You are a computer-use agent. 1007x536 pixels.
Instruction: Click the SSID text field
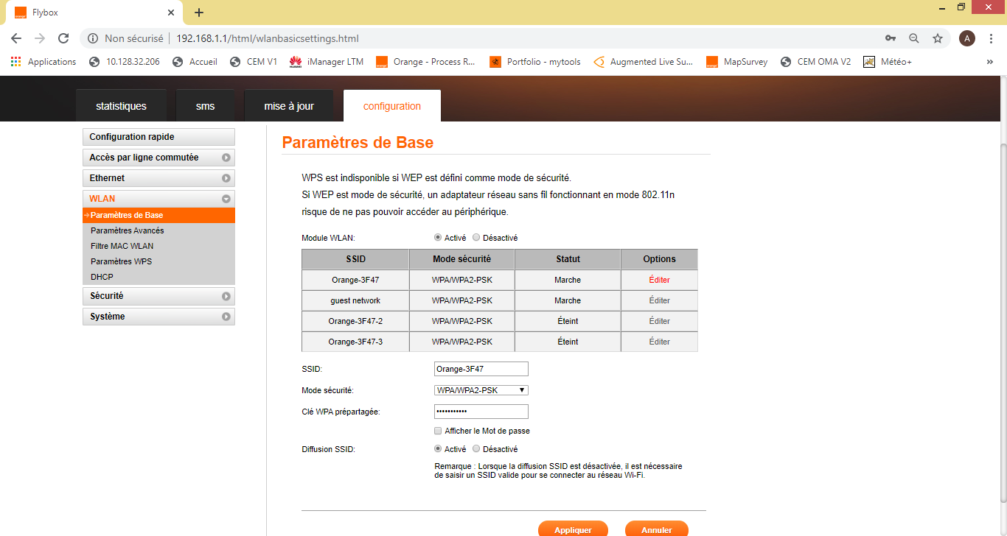(481, 369)
